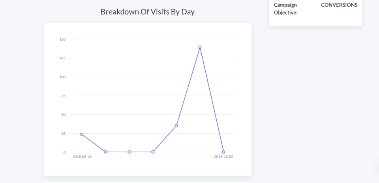Select the peak data point near 139
Screen dimensions: 379x183
pos(200,48)
